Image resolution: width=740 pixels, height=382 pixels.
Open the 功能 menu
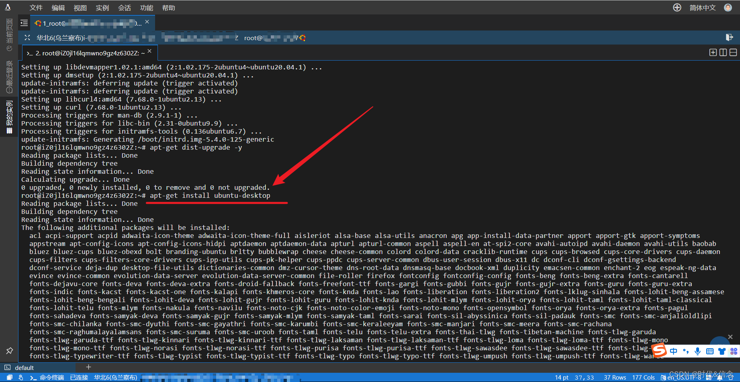[146, 8]
